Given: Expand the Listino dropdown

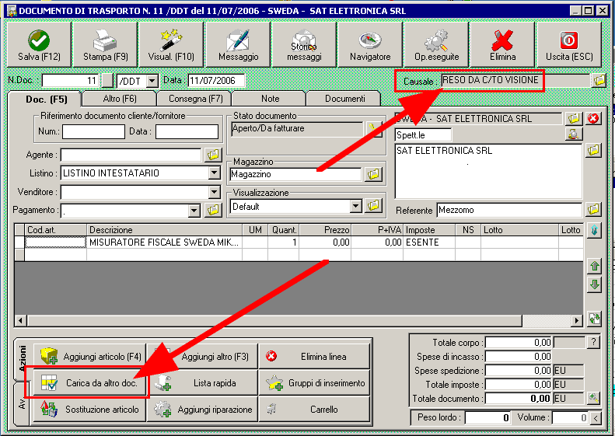Looking at the screenshot, I should (214, 173).
